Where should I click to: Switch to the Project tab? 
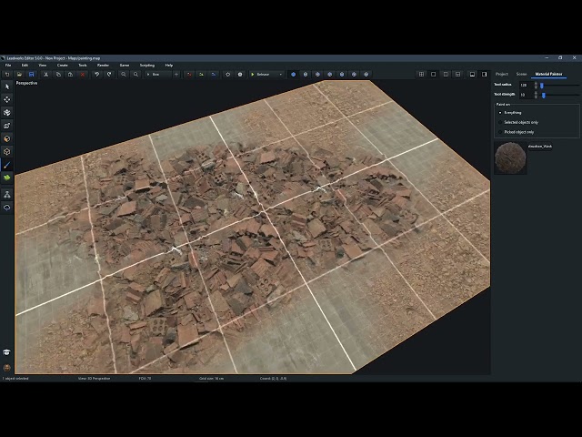[x=502, y=74]
